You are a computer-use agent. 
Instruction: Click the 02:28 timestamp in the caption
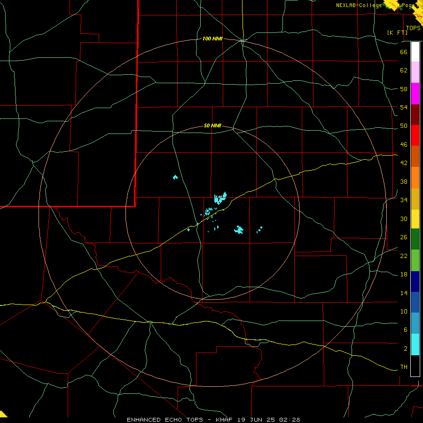point(290,420)
